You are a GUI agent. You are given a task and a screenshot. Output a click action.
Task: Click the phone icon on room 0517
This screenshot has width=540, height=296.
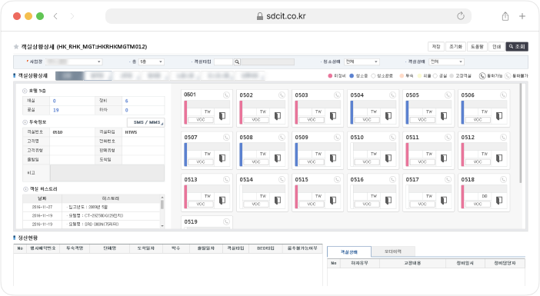448,179
